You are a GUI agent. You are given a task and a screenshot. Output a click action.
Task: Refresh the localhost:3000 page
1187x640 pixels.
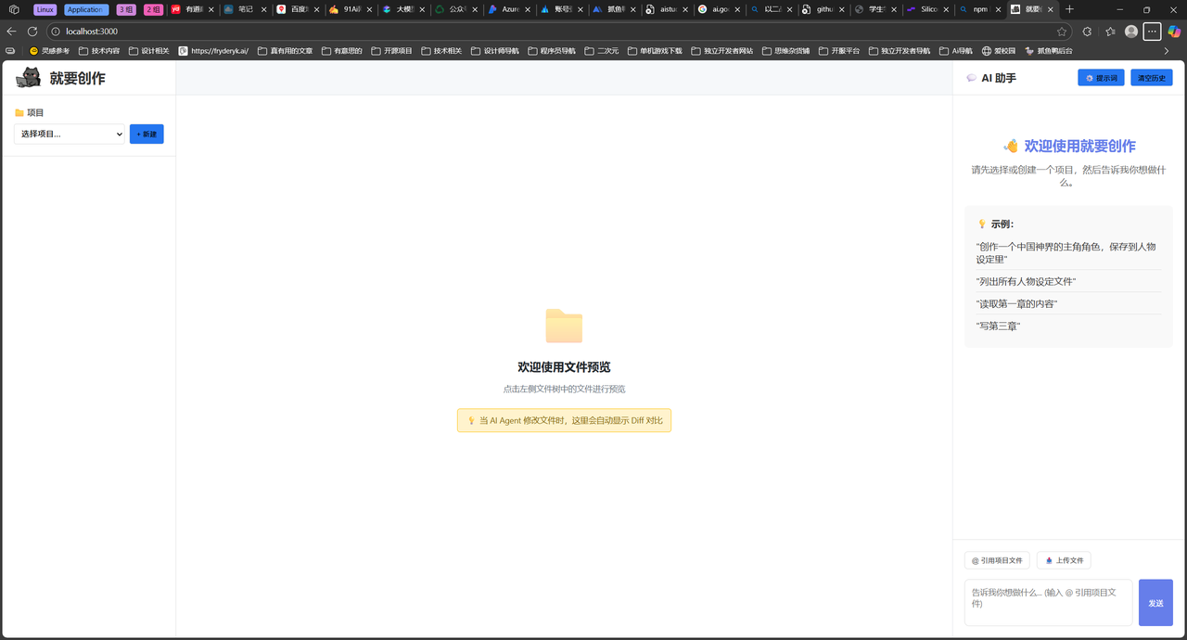(x=32, y=32)
